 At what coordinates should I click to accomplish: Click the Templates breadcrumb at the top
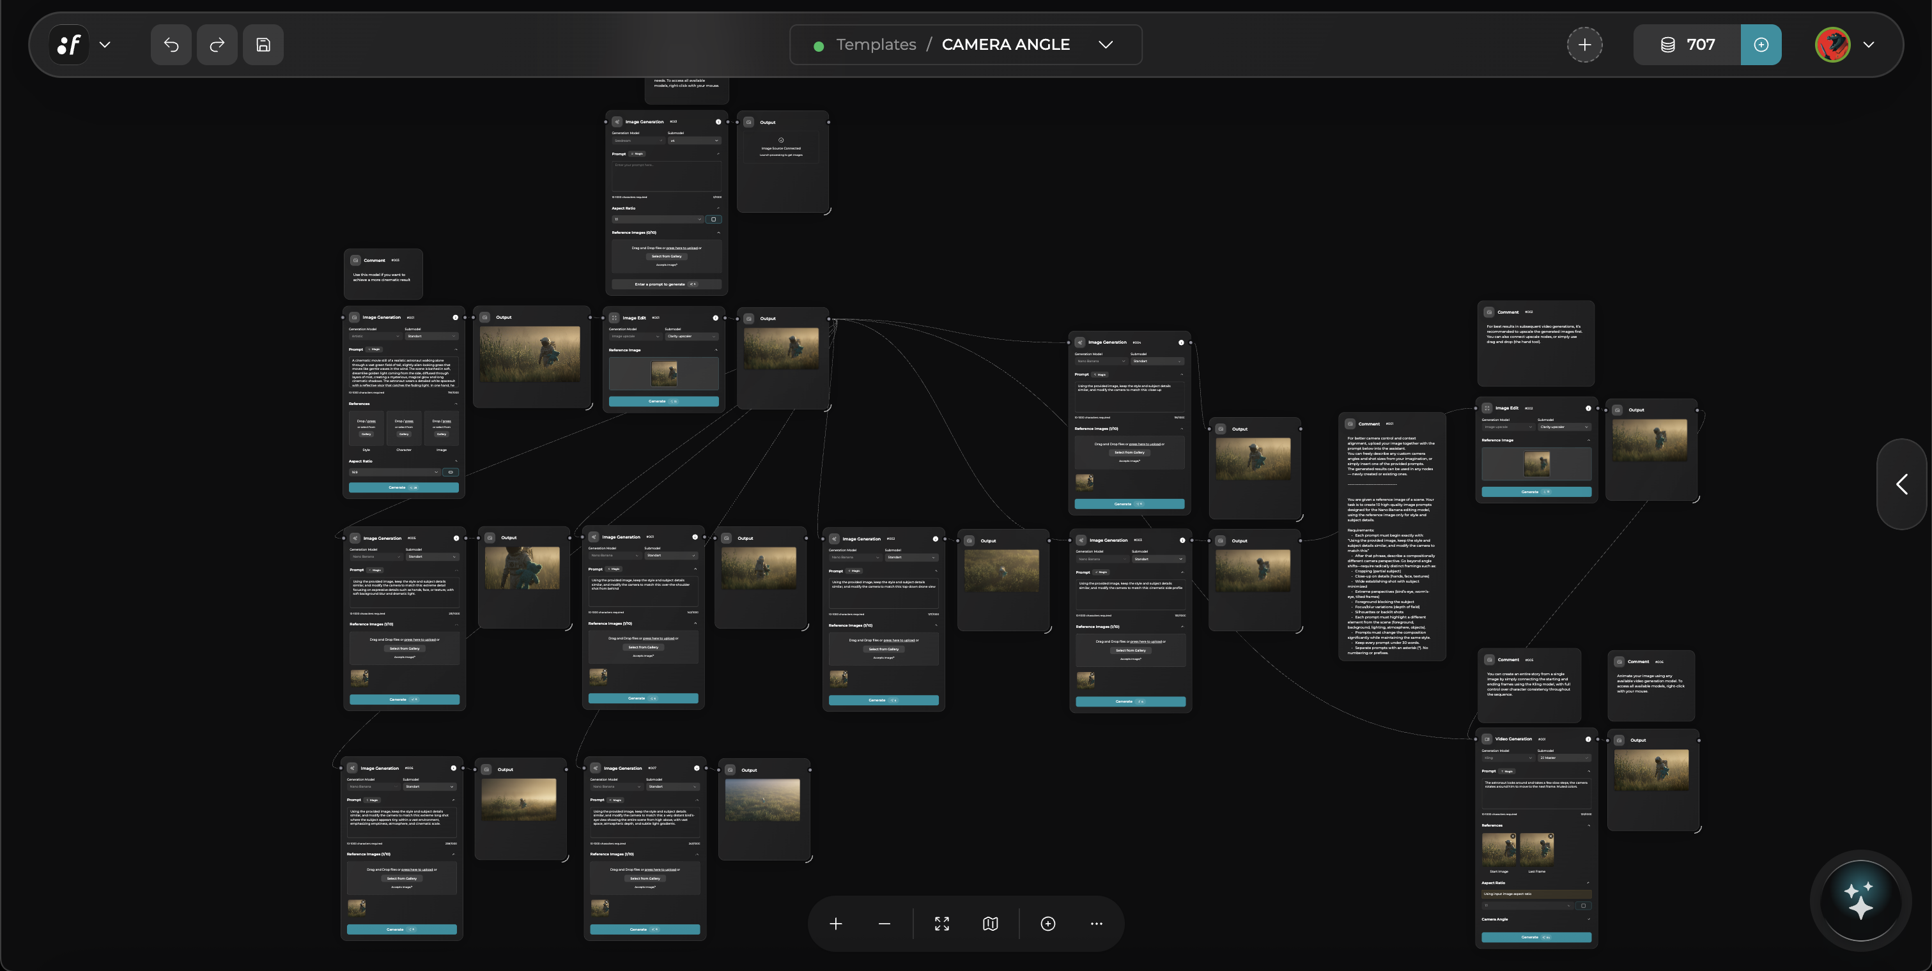876,44
